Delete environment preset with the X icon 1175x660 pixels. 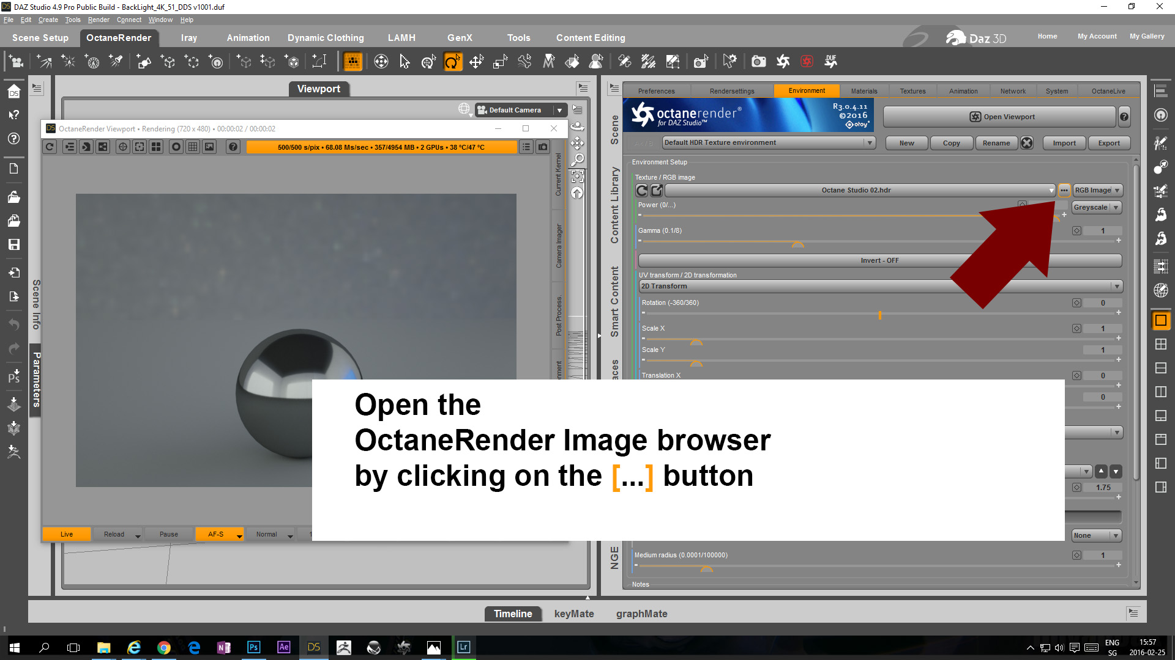[1027, 143]
